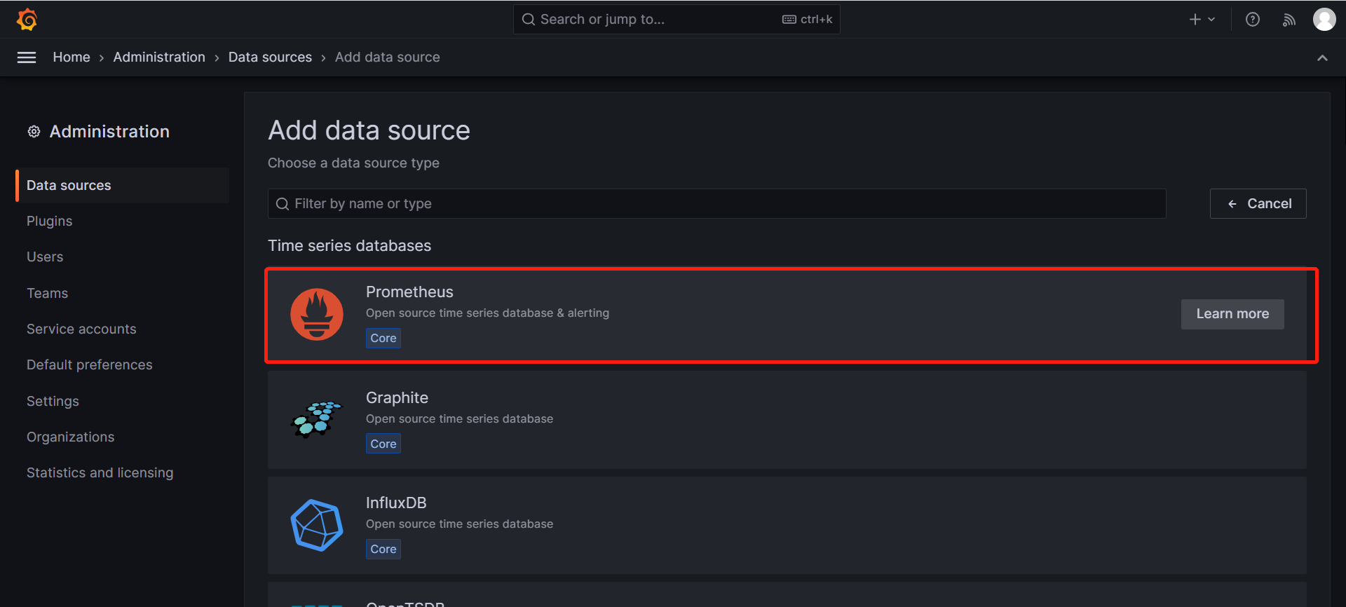
Task: Go to Home via breadcrumb
Action: pyautogui.click(x=72, y=57)
